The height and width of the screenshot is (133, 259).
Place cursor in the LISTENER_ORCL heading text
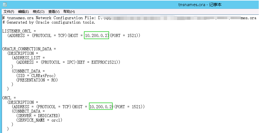click(18, 31)
